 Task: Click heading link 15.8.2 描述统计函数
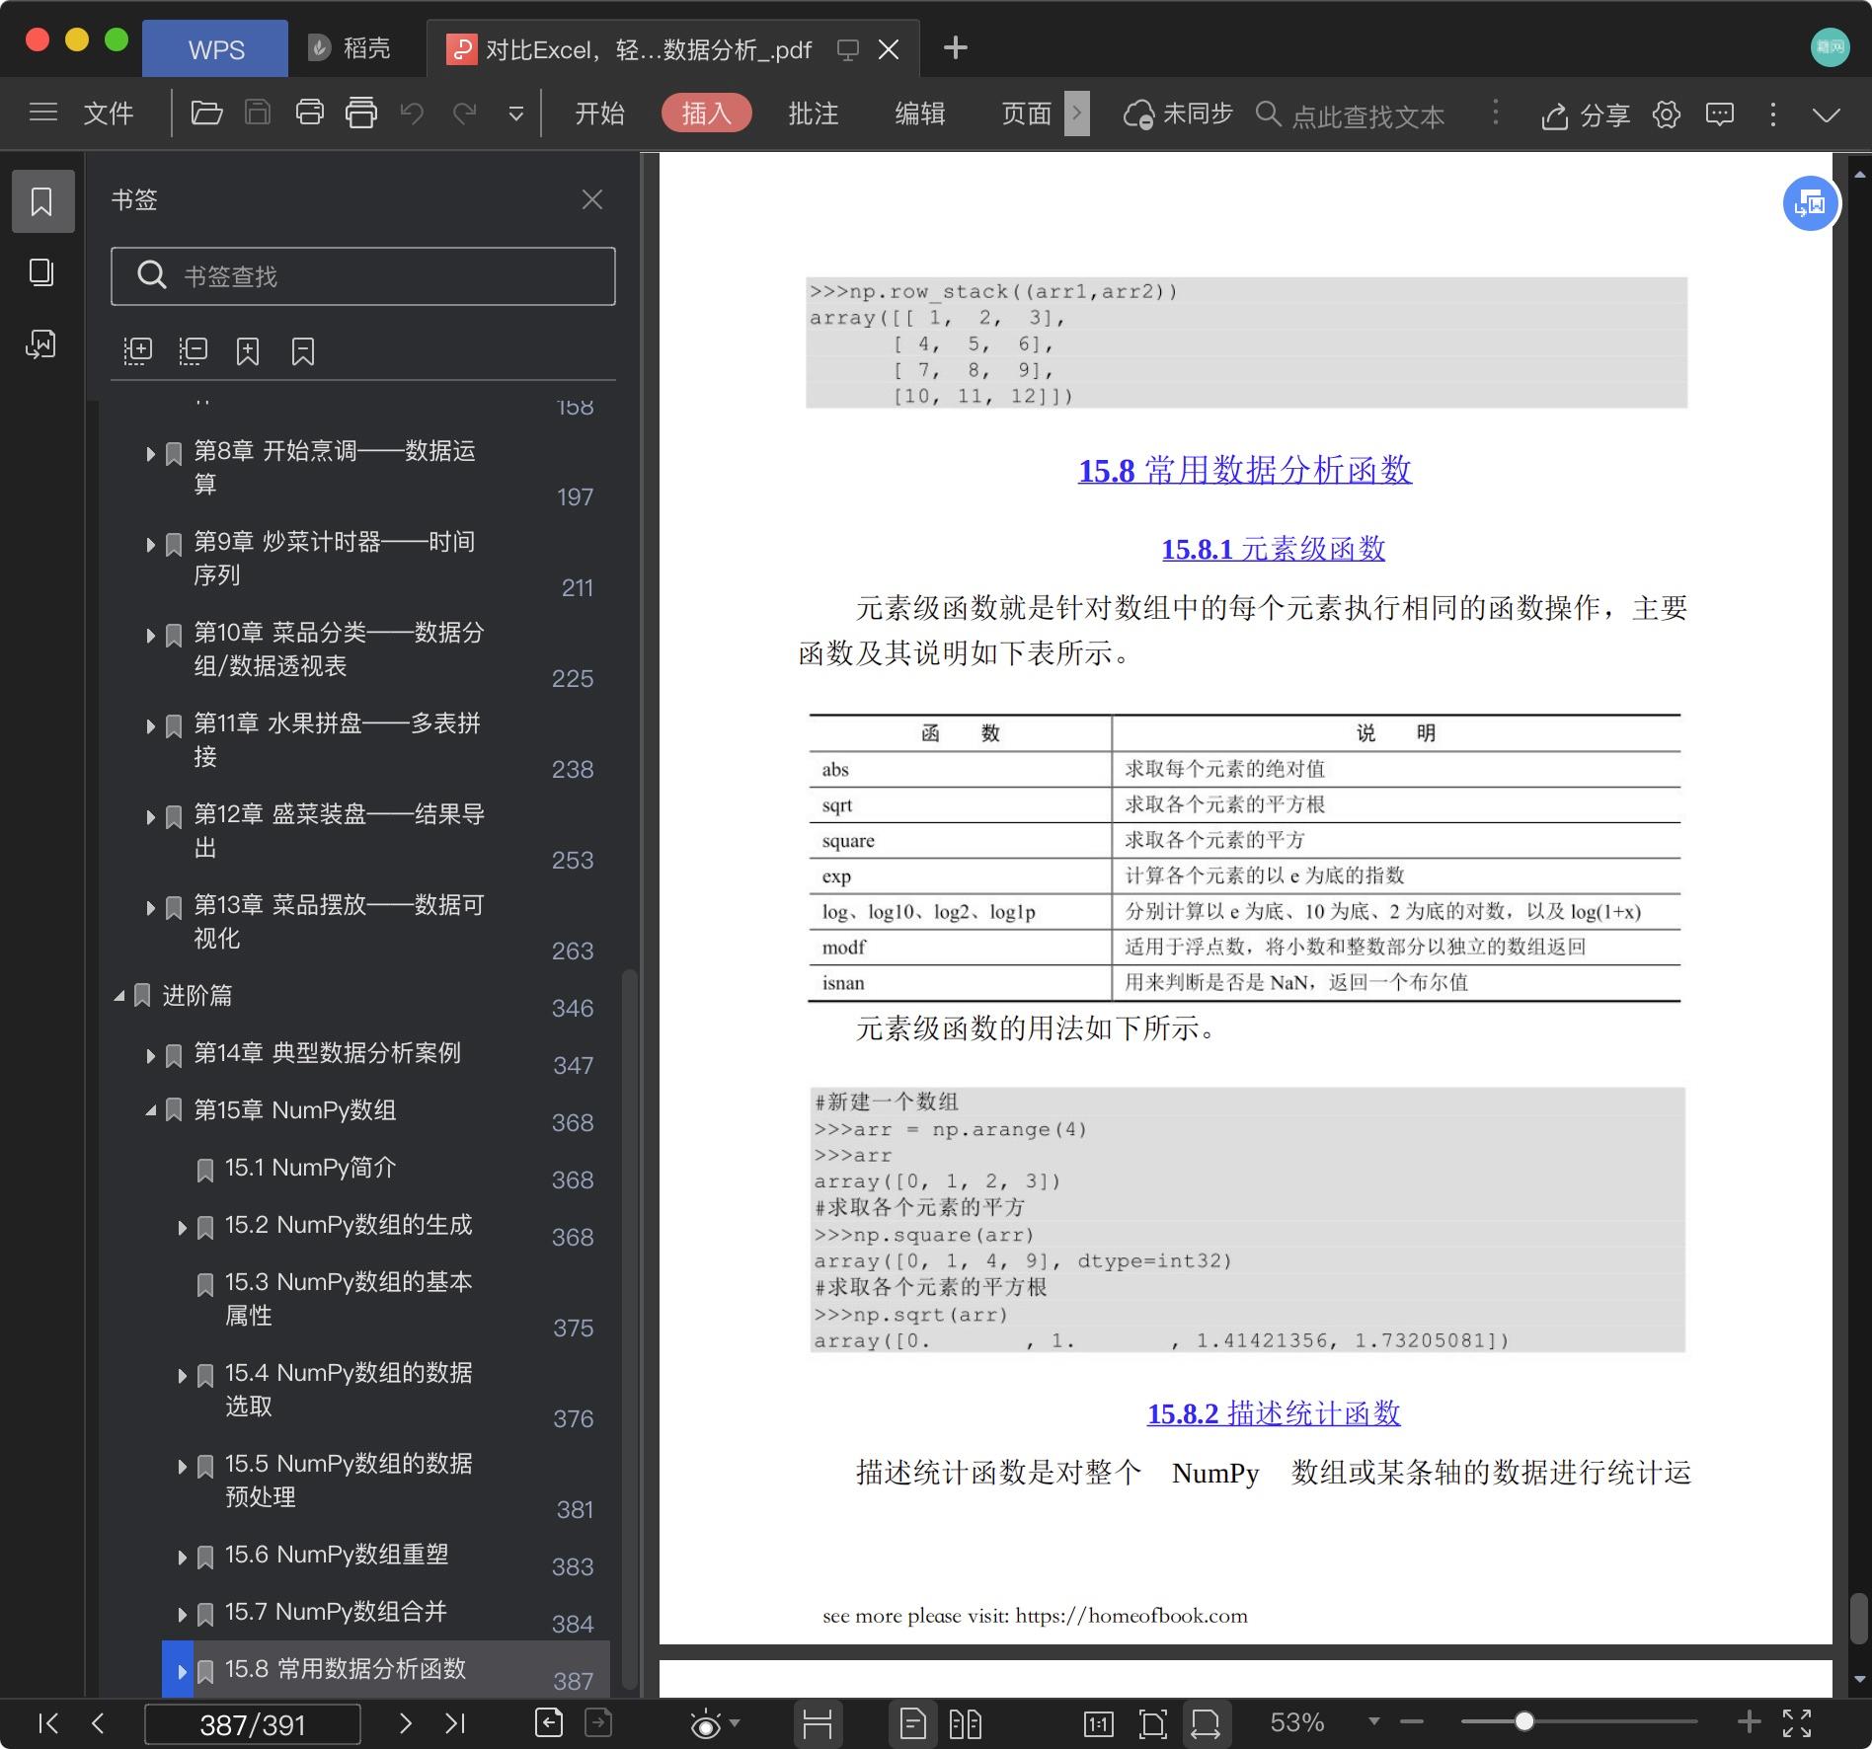pos(1274,1413)
